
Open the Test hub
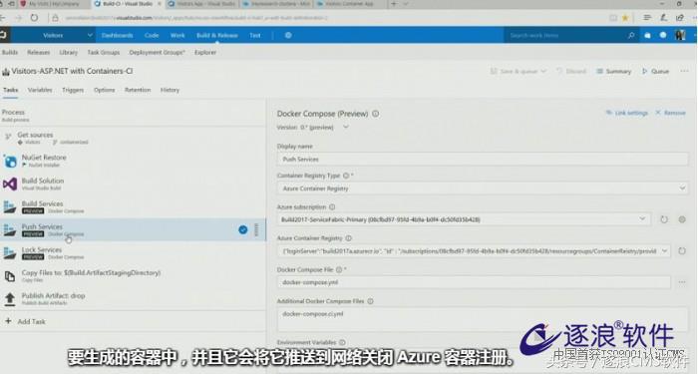tap(254, 35)
